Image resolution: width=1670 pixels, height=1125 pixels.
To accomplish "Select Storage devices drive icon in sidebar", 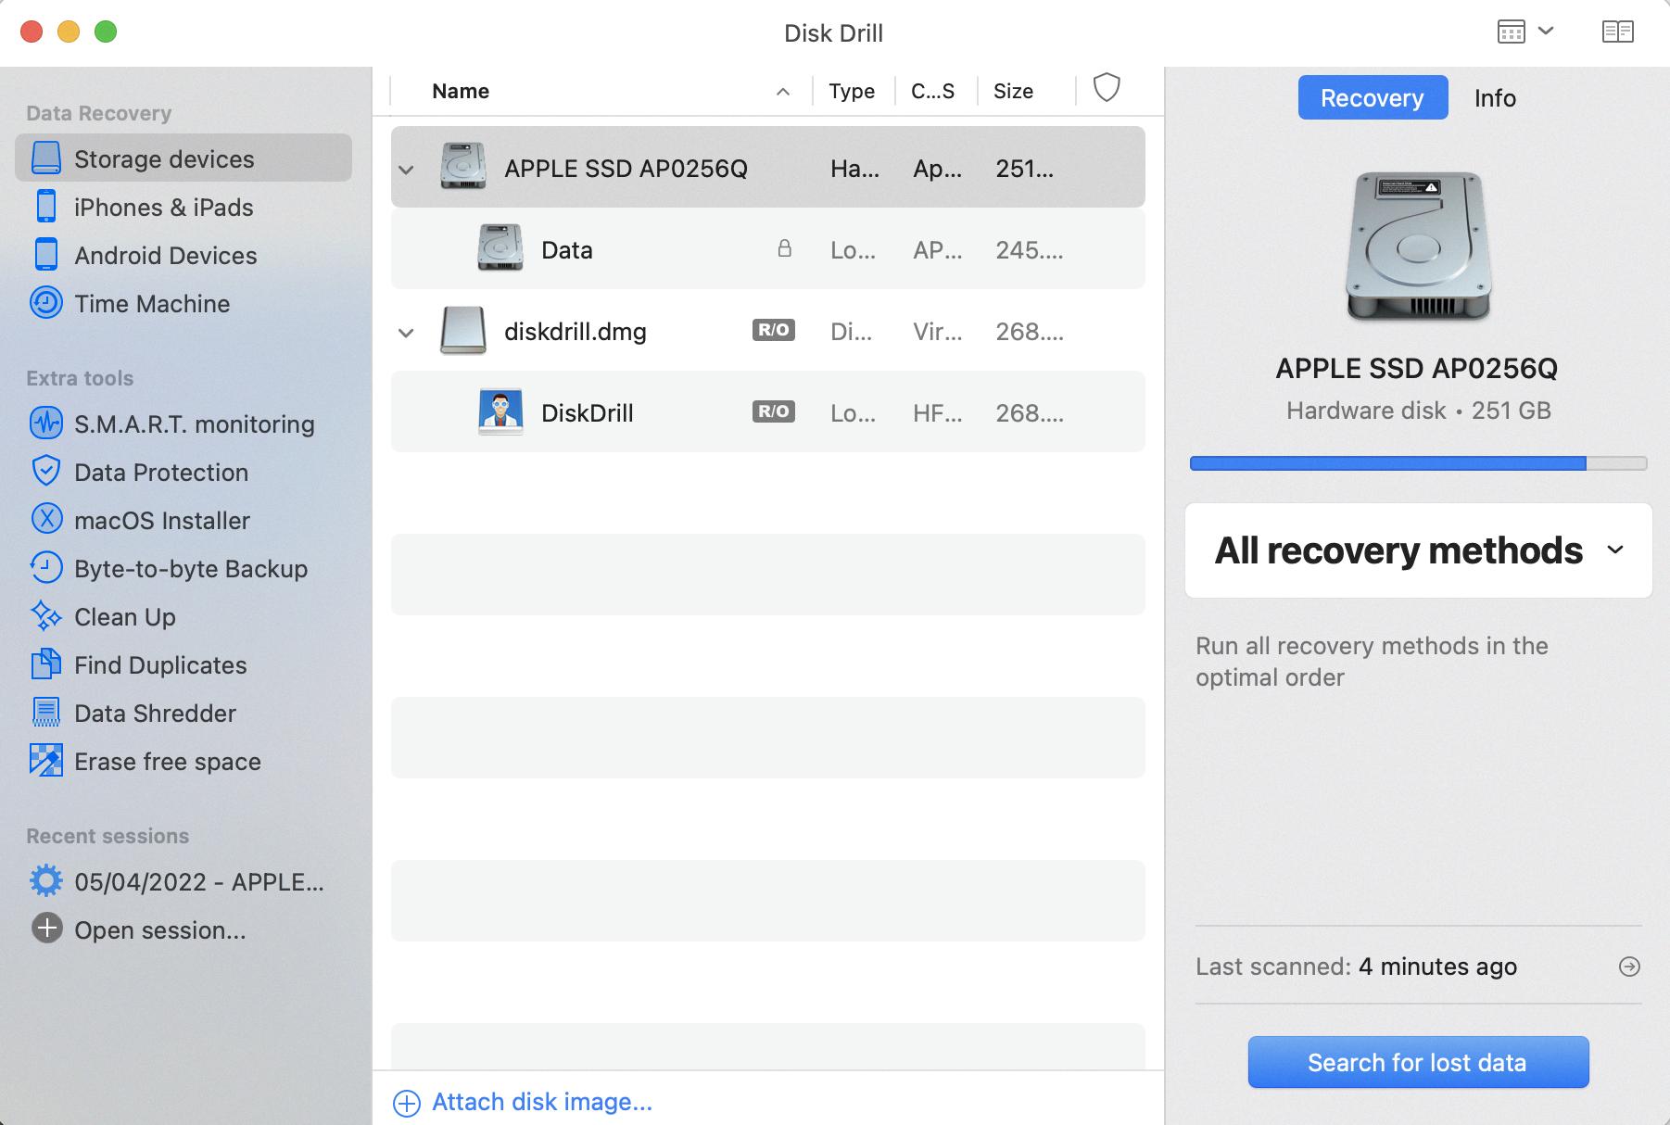I will pos(45,158).
